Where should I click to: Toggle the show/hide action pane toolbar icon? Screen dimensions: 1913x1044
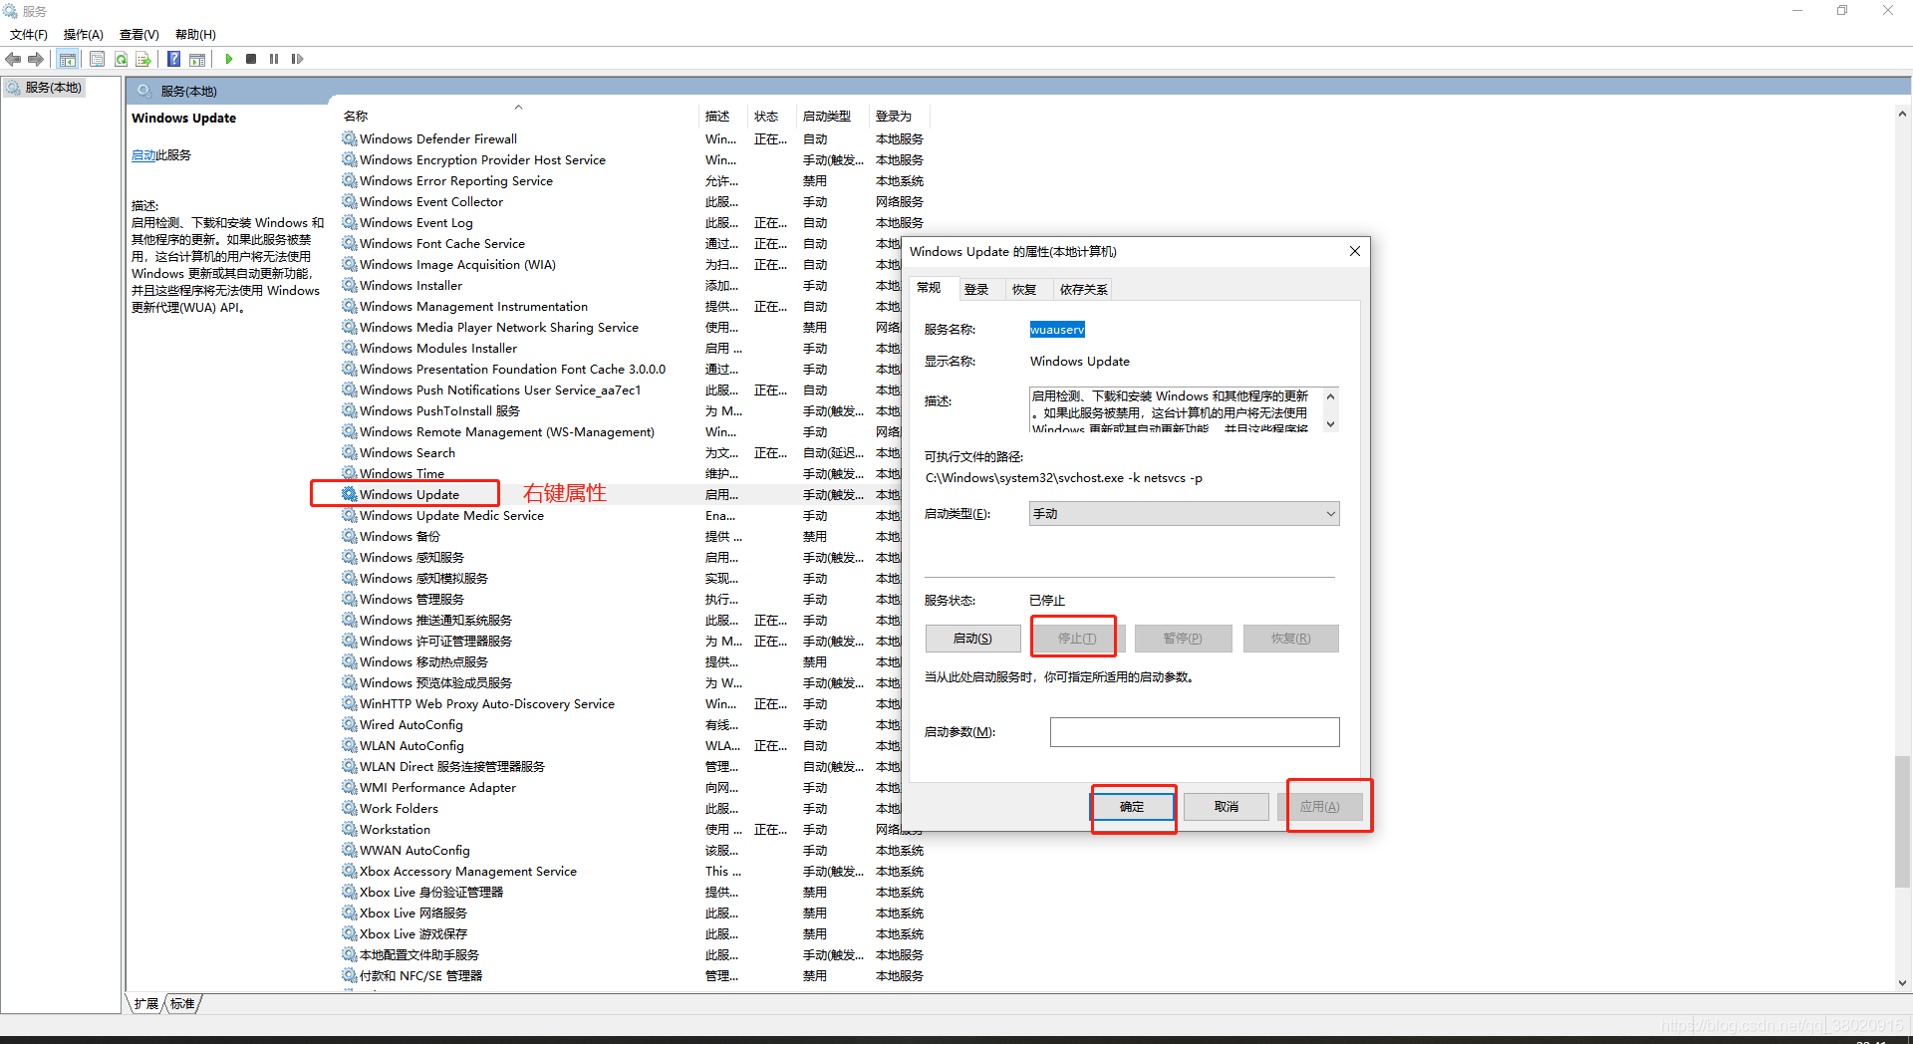click(x=197, y=59)
